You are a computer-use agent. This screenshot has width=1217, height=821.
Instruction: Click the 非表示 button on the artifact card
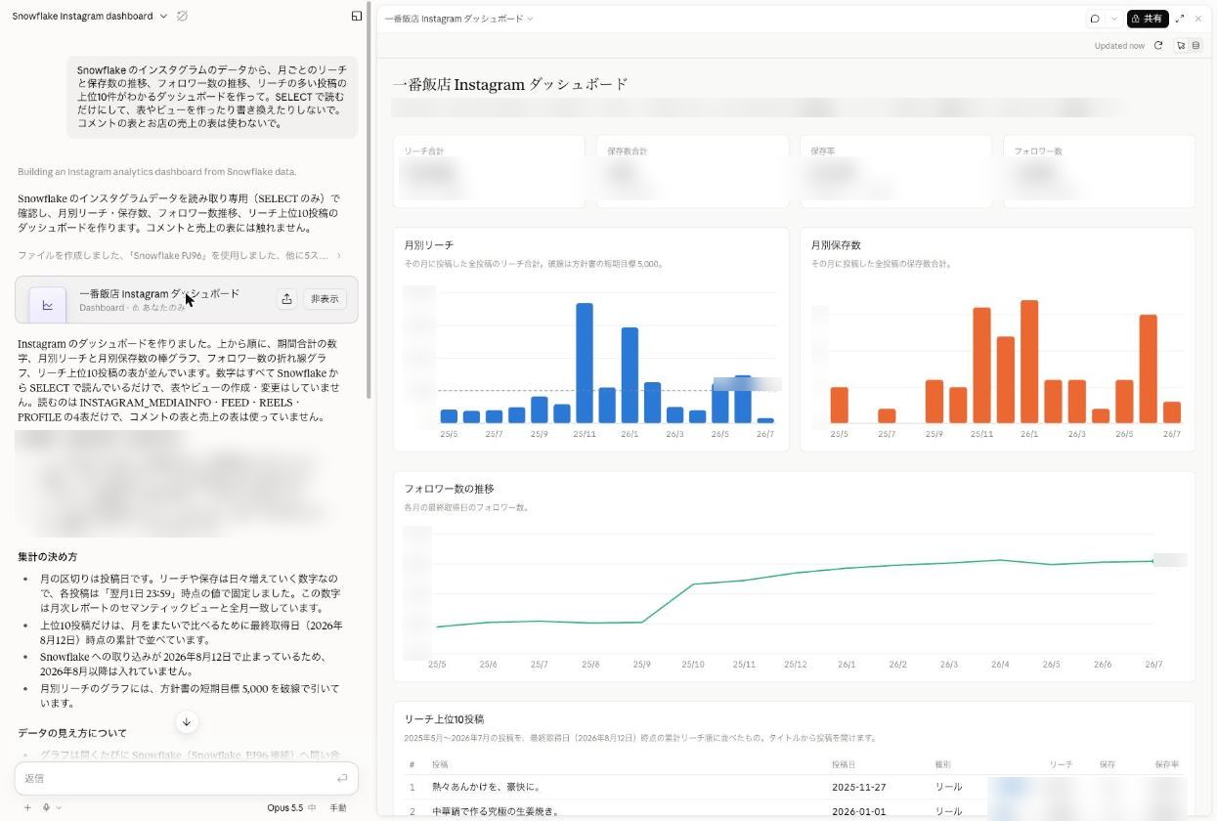pyautogui.click(x=325, y=299)
